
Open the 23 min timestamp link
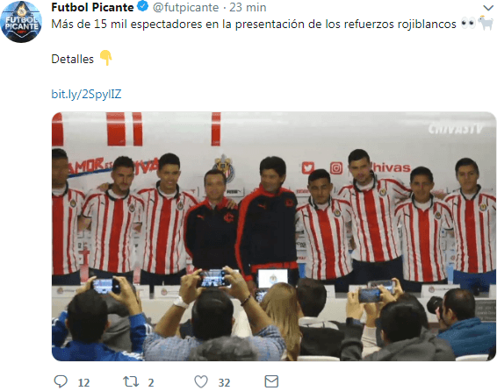point(248,7)
